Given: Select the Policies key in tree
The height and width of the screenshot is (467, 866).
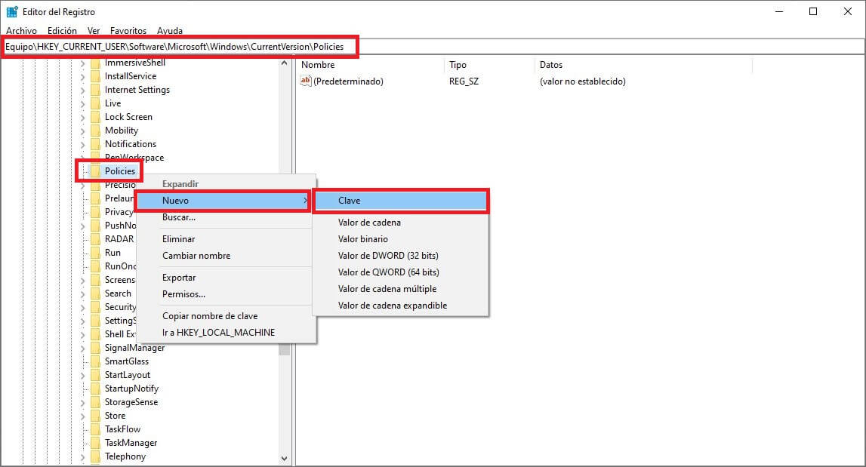Looking at the screenshot, I should [120, 171].
